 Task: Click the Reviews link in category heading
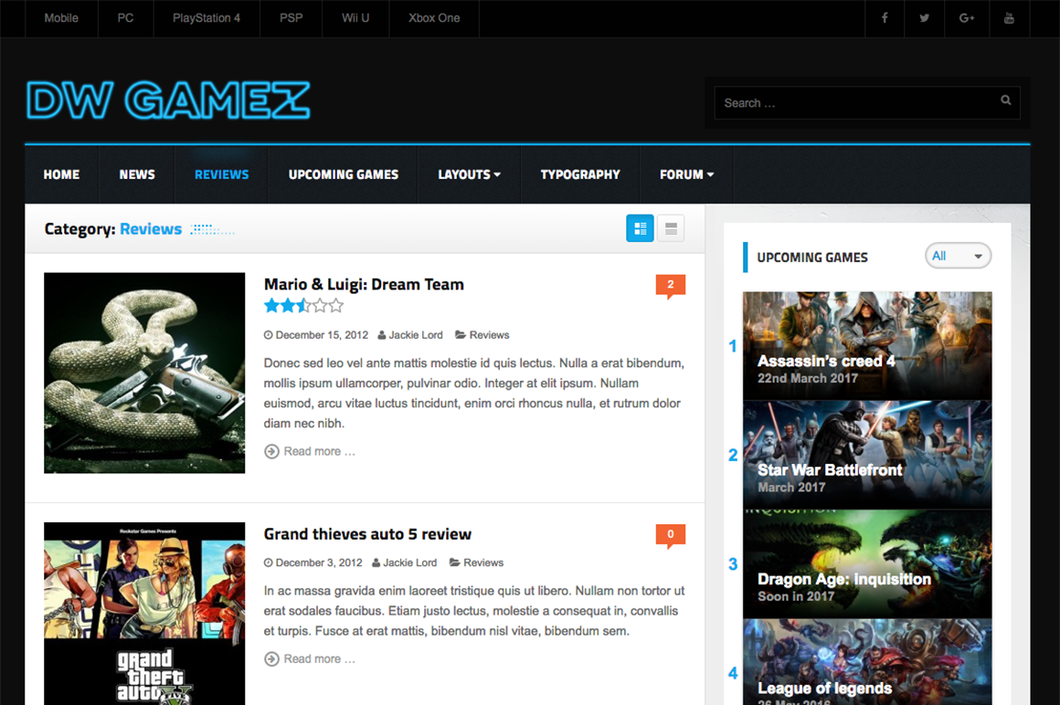[x=151, y=229]
